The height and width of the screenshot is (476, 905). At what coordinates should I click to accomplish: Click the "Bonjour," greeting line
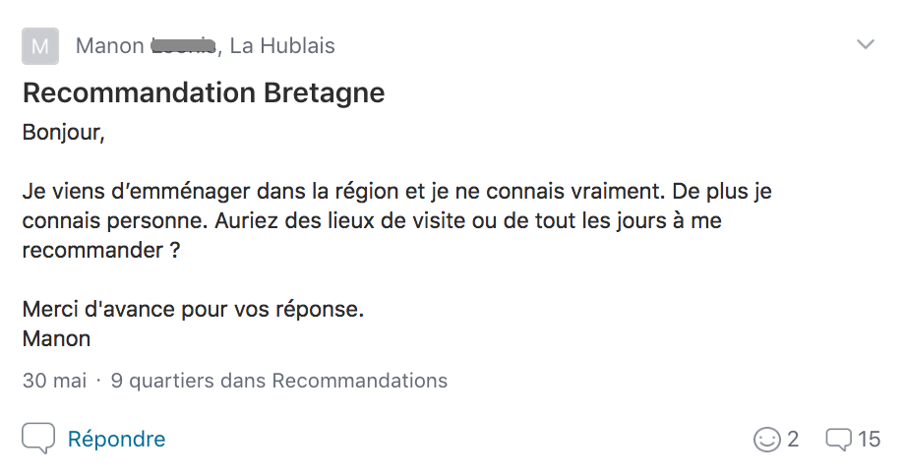(64, 133)
